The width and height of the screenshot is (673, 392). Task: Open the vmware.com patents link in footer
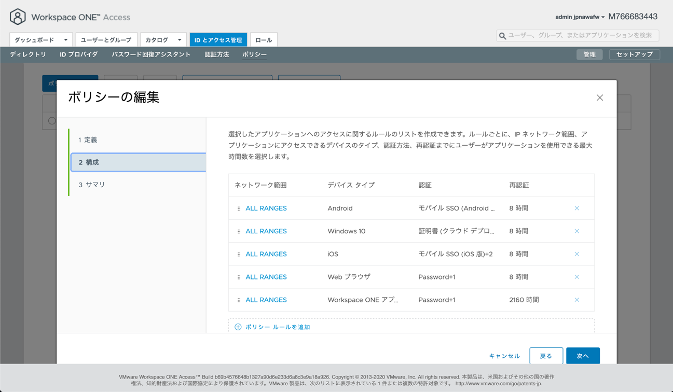(499, 384)
